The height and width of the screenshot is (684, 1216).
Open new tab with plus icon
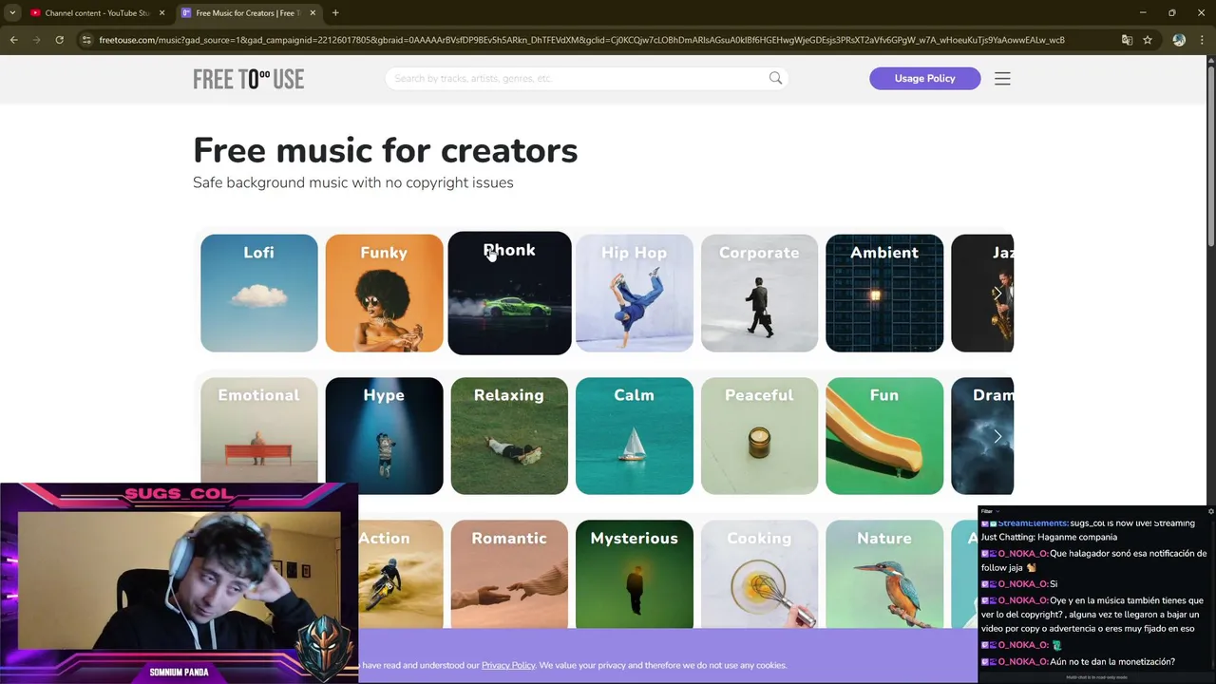[335, 12]
